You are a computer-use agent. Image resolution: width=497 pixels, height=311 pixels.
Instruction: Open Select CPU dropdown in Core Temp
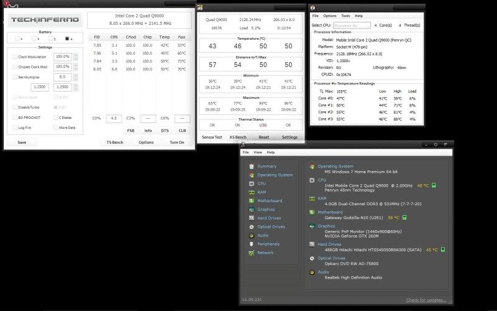352,26
